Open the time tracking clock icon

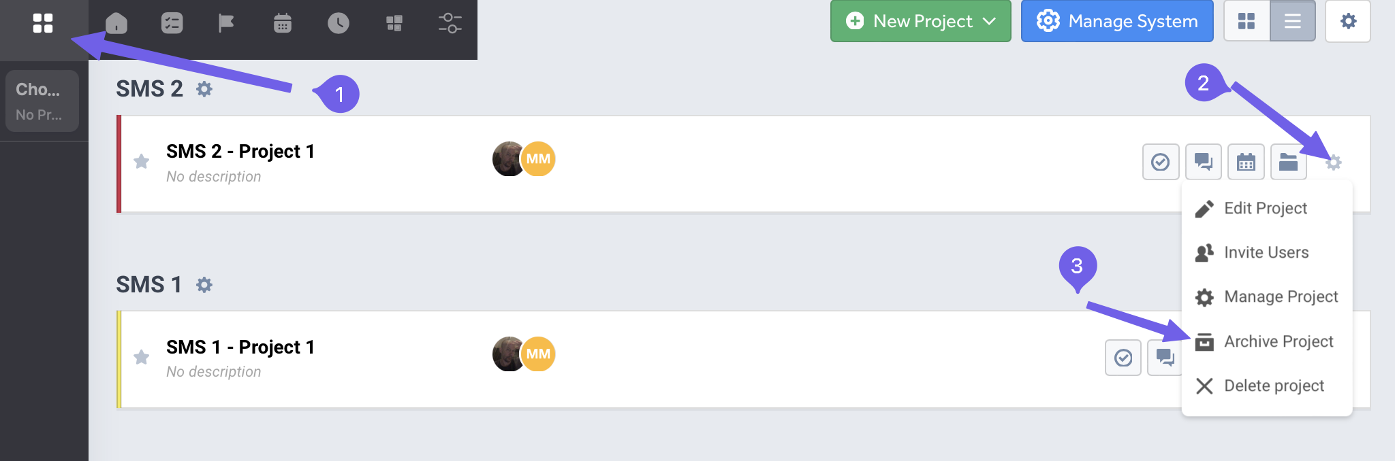[x=338, y=23]
